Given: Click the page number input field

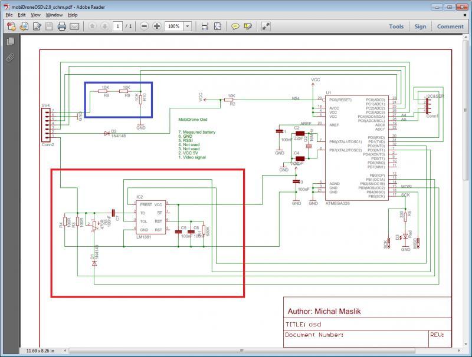Looking at the screenshot, I should (117, 27).
